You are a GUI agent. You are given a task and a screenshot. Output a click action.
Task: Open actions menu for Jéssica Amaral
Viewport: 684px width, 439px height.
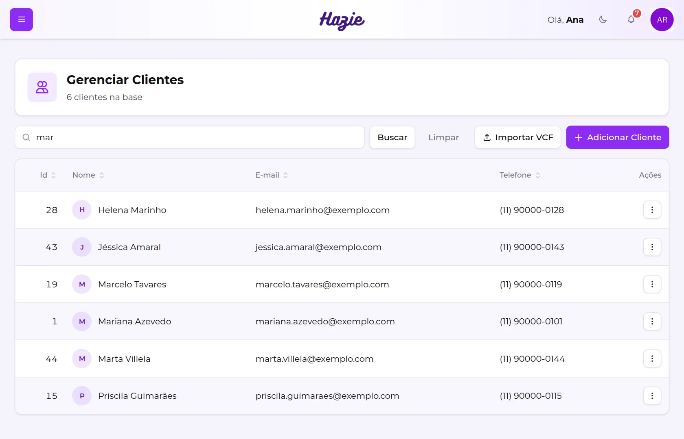pyautogui.click(x=652, y=247)
